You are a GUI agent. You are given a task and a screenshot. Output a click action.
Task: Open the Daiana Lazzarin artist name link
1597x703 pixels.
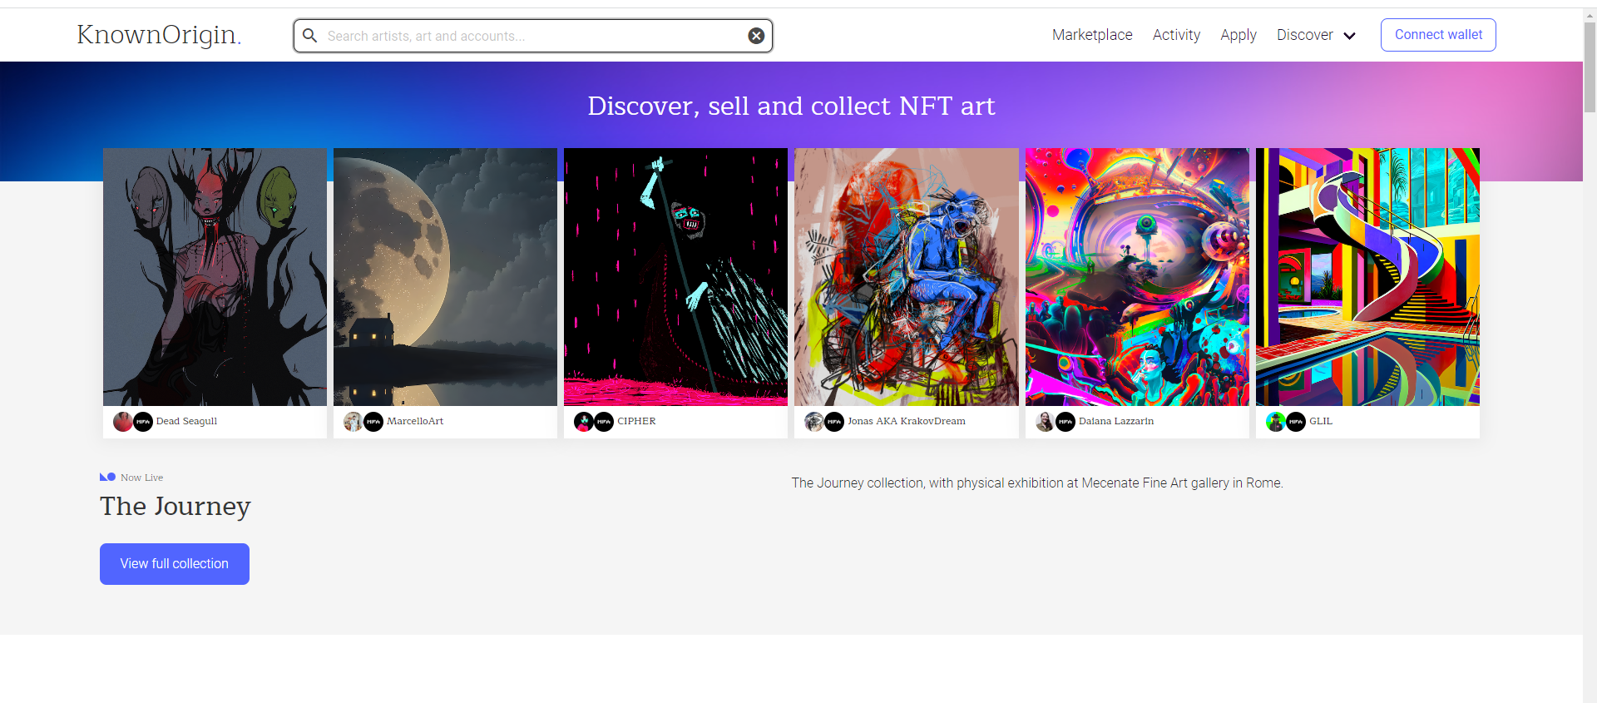point(1116,421)
